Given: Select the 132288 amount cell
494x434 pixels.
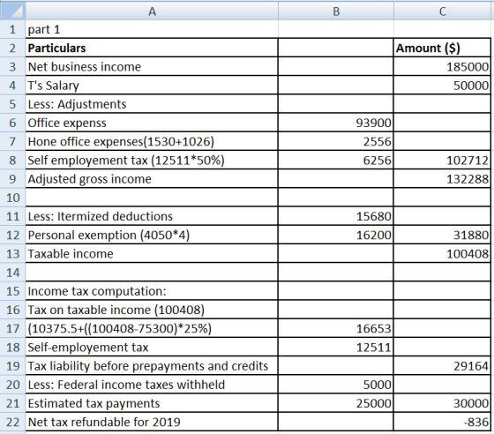Looking at the screenshot, I should pos(442,179).
